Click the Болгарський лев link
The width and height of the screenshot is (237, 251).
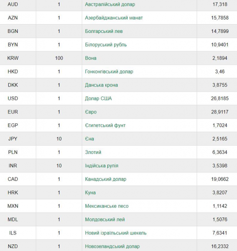coord(104,31)
